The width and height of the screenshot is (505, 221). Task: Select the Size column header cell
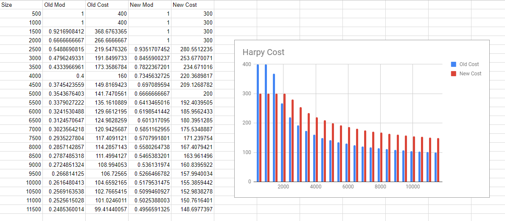coord(21,5)
